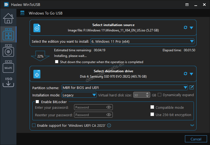Click the Hasleo WinToUSB app logo

click(x=6, y=5)
